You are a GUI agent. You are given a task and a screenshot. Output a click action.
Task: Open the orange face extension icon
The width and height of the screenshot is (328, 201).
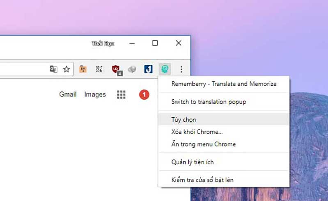click(83, 69)
